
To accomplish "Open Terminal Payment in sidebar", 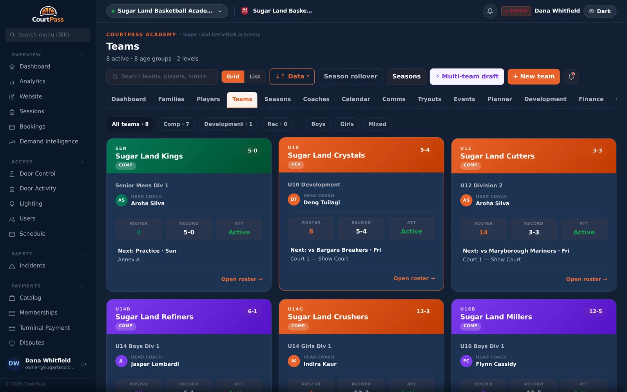I will (45, 328).
